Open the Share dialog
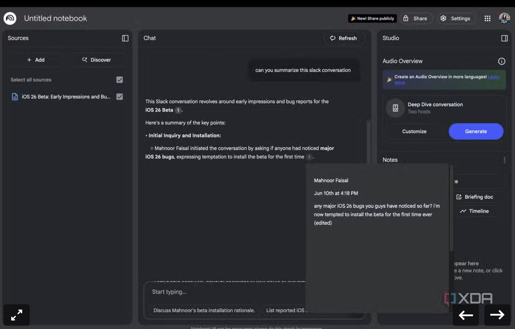 tap(416, 18)
